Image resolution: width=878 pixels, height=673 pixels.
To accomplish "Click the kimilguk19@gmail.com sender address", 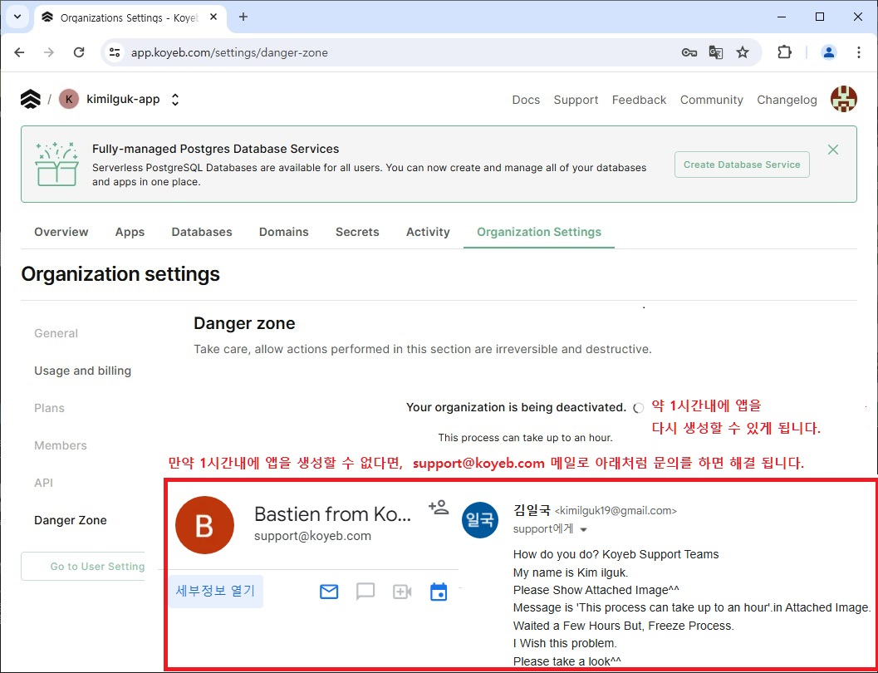I will click(x=616, y=511).
